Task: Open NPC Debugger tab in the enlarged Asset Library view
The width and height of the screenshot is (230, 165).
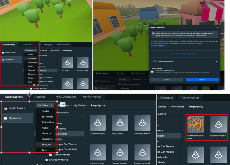Action: [x=66, y=97]
